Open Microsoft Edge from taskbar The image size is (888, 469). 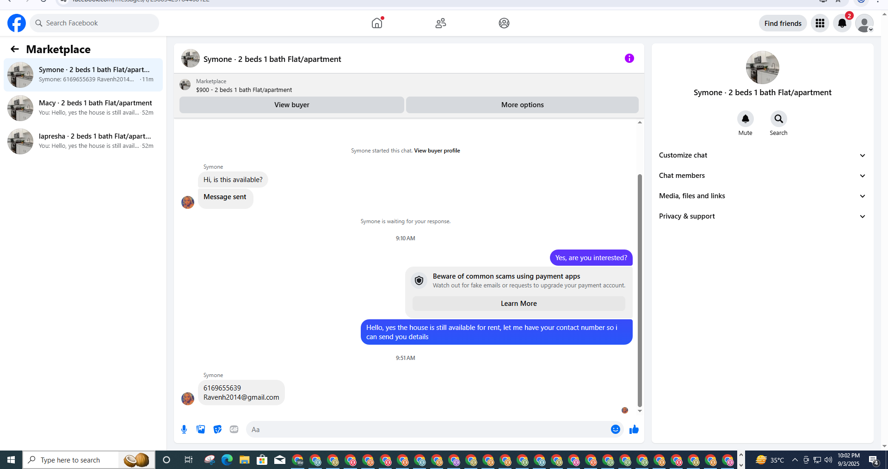pos(227,460)
